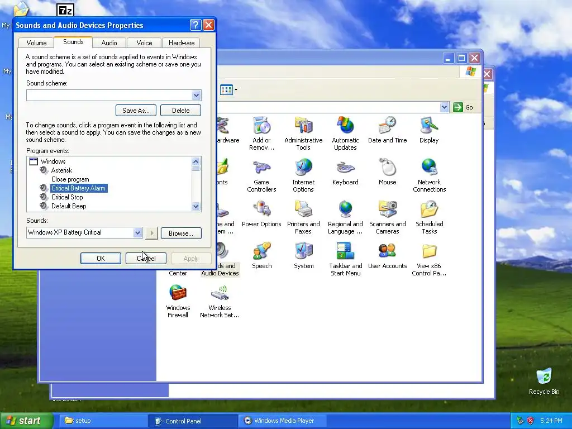Screen dimensions: 572x429
Task: Open Taskbar and Start Menu icon
Action: coord(345,259)
